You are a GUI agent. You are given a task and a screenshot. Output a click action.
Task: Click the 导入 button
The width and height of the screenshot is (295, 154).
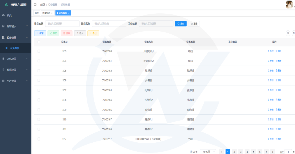click(80, 33)
